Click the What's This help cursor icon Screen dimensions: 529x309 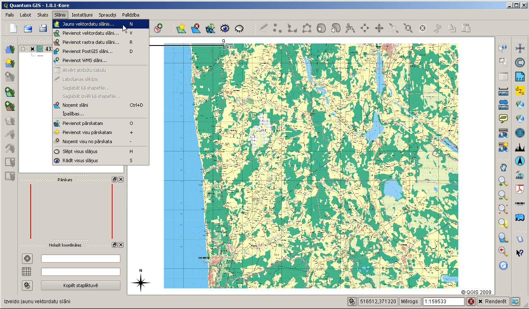click(519, 253)
